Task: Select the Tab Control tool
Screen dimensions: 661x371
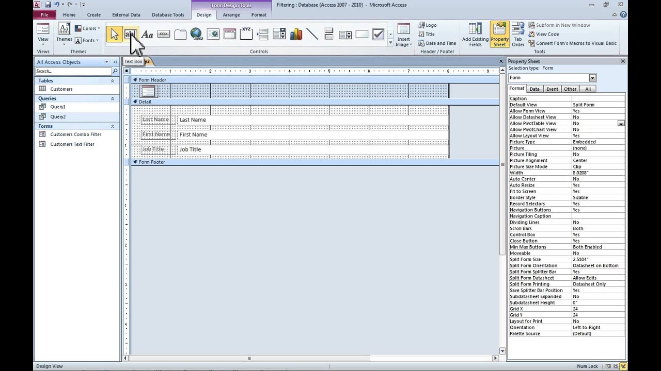Action: [x=180, y=34]
